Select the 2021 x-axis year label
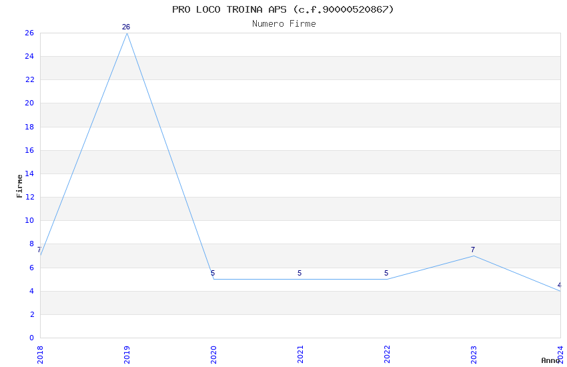The height and width of the screenshot is (367, 567). 300,355
